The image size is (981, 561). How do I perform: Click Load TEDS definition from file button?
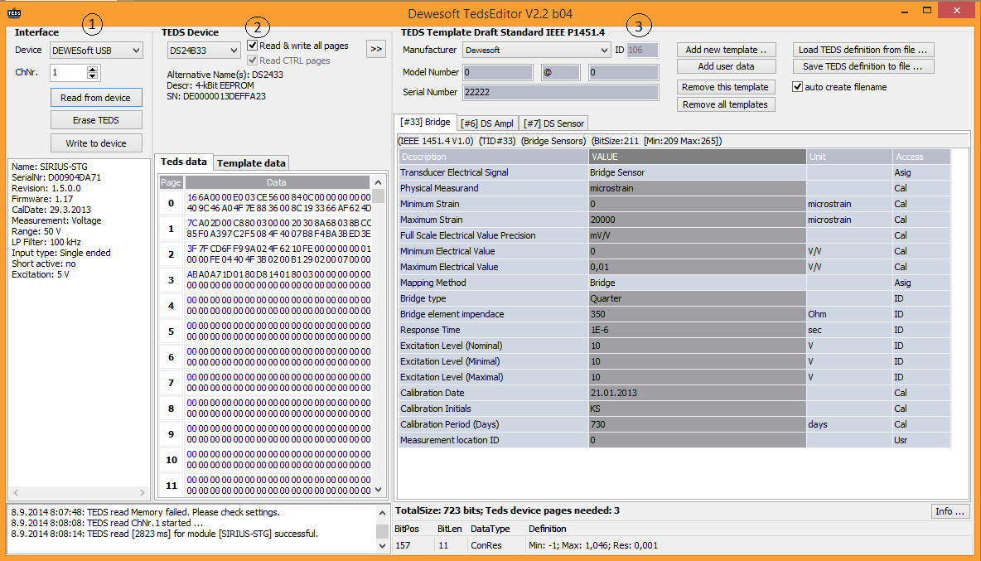(863, 50)
